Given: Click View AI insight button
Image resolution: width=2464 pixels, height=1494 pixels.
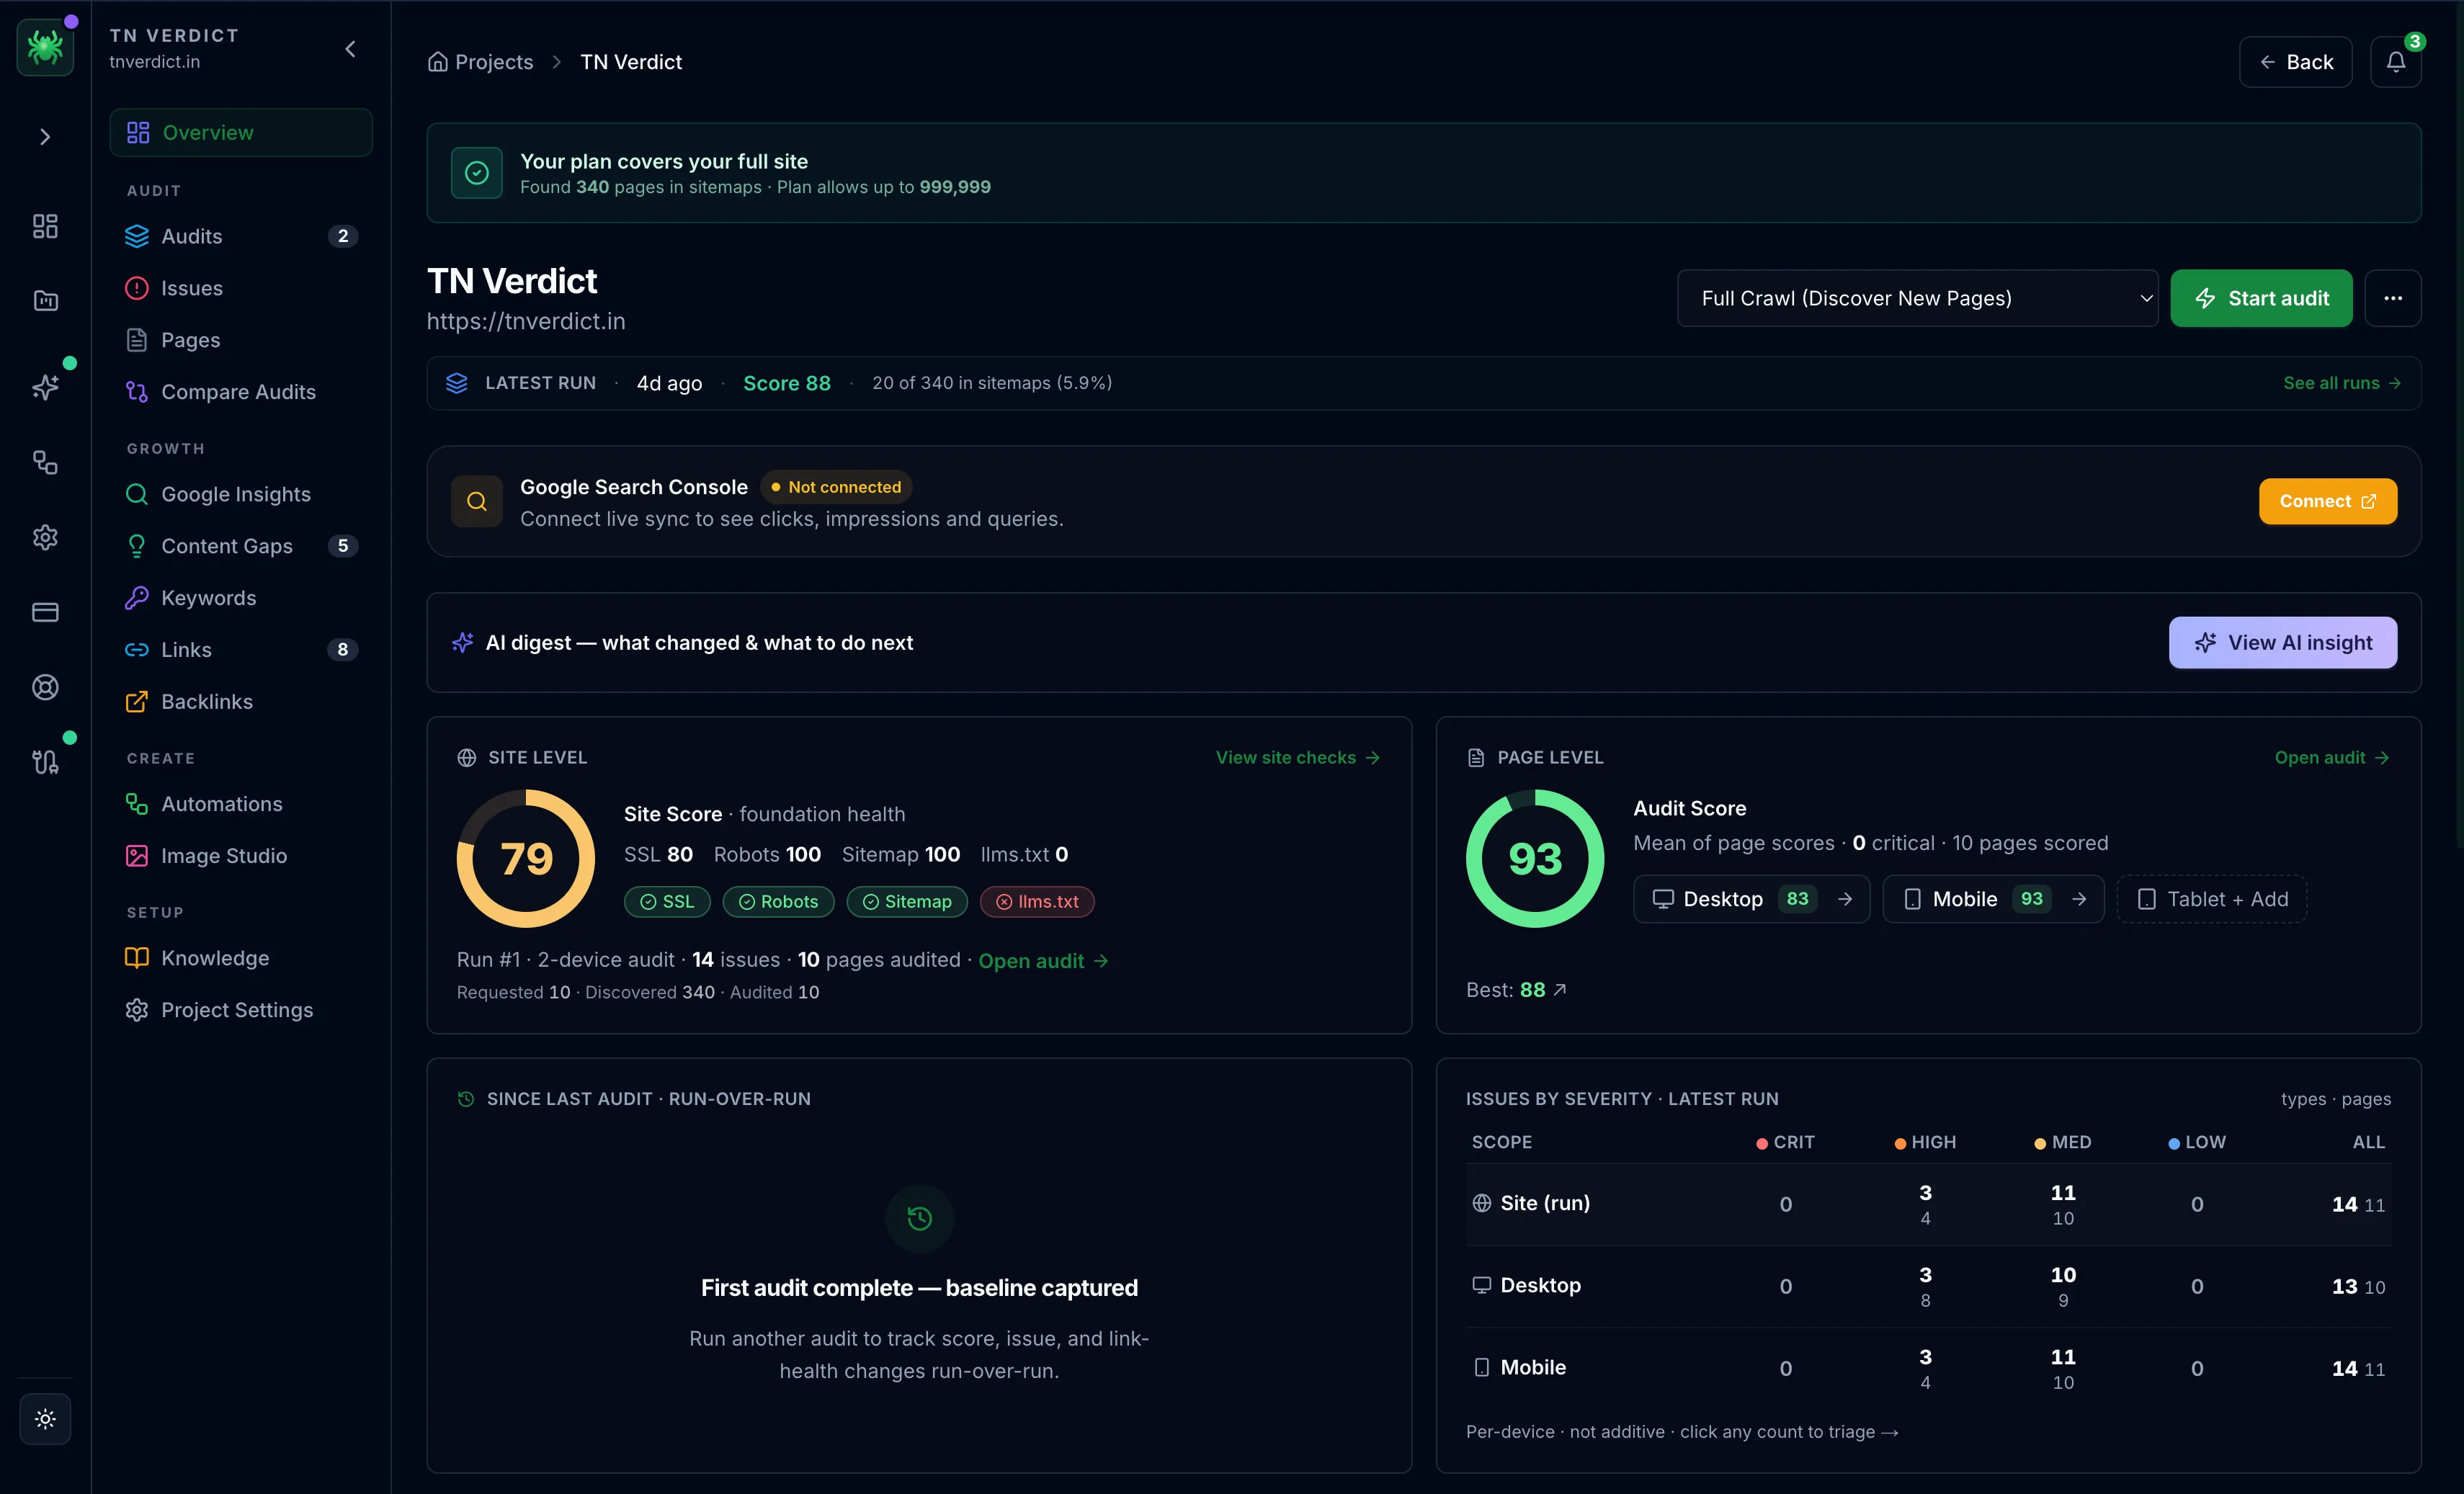Looking at the screenshot, I should click(2282, 642).
